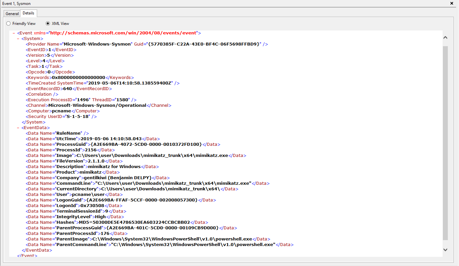459x266 pixels.
Task: Open the Details tab
Action: pos(29,13)
